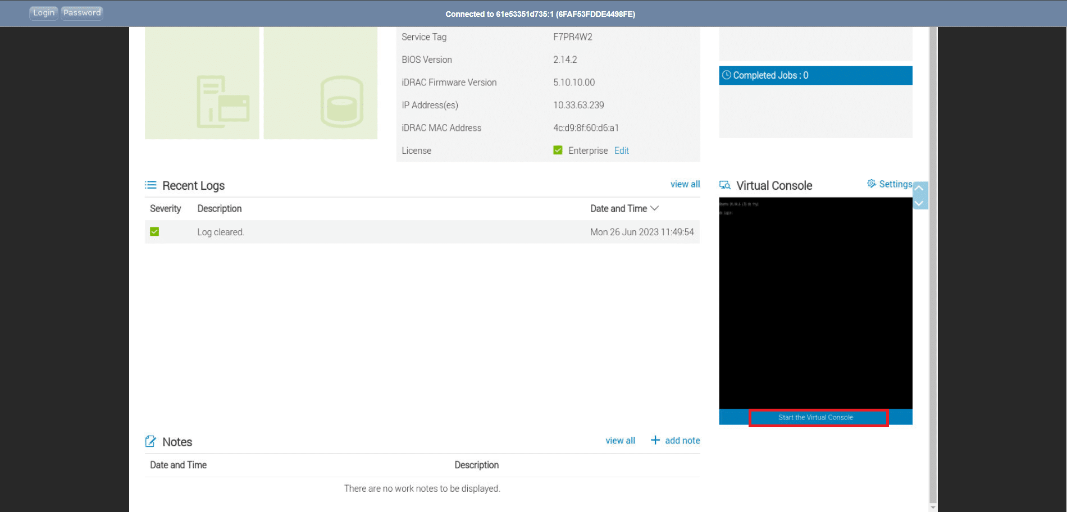
Task: Click the Settings gear icon
Action: [x=872, y=184]
